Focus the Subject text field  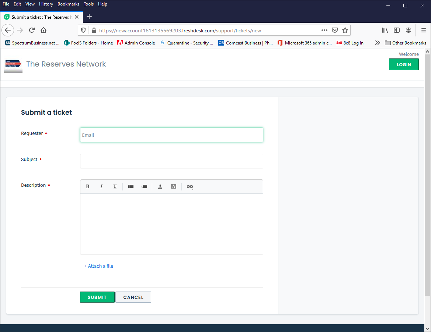pyautogui.click(x=171, y=161)
